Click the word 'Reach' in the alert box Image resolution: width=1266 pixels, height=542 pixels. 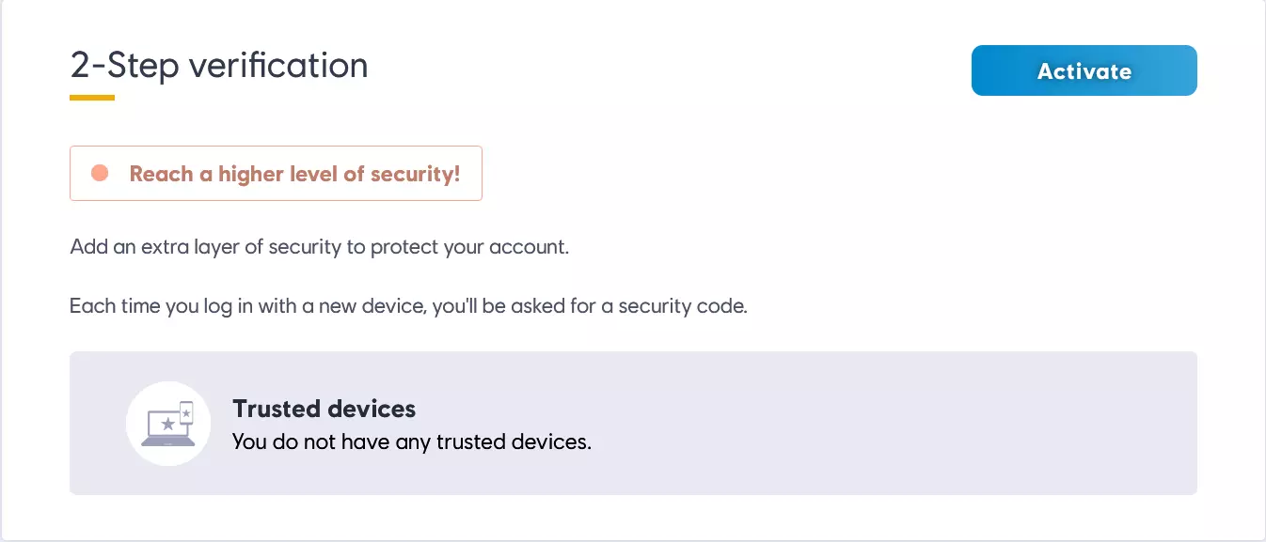tap(161, 174)
